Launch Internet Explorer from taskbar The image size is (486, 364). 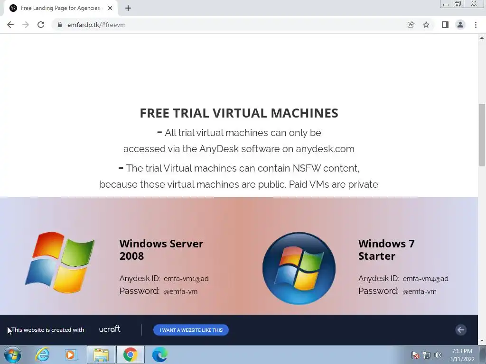(x=42, y=355)
